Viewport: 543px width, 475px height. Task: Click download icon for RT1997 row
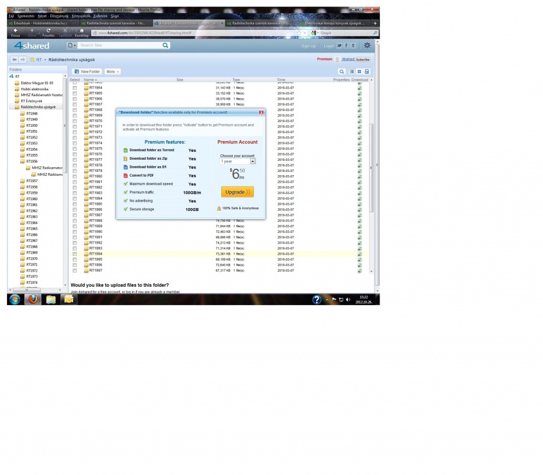click(360, 271)
